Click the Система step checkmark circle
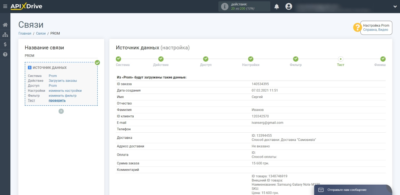 [118, 59]
